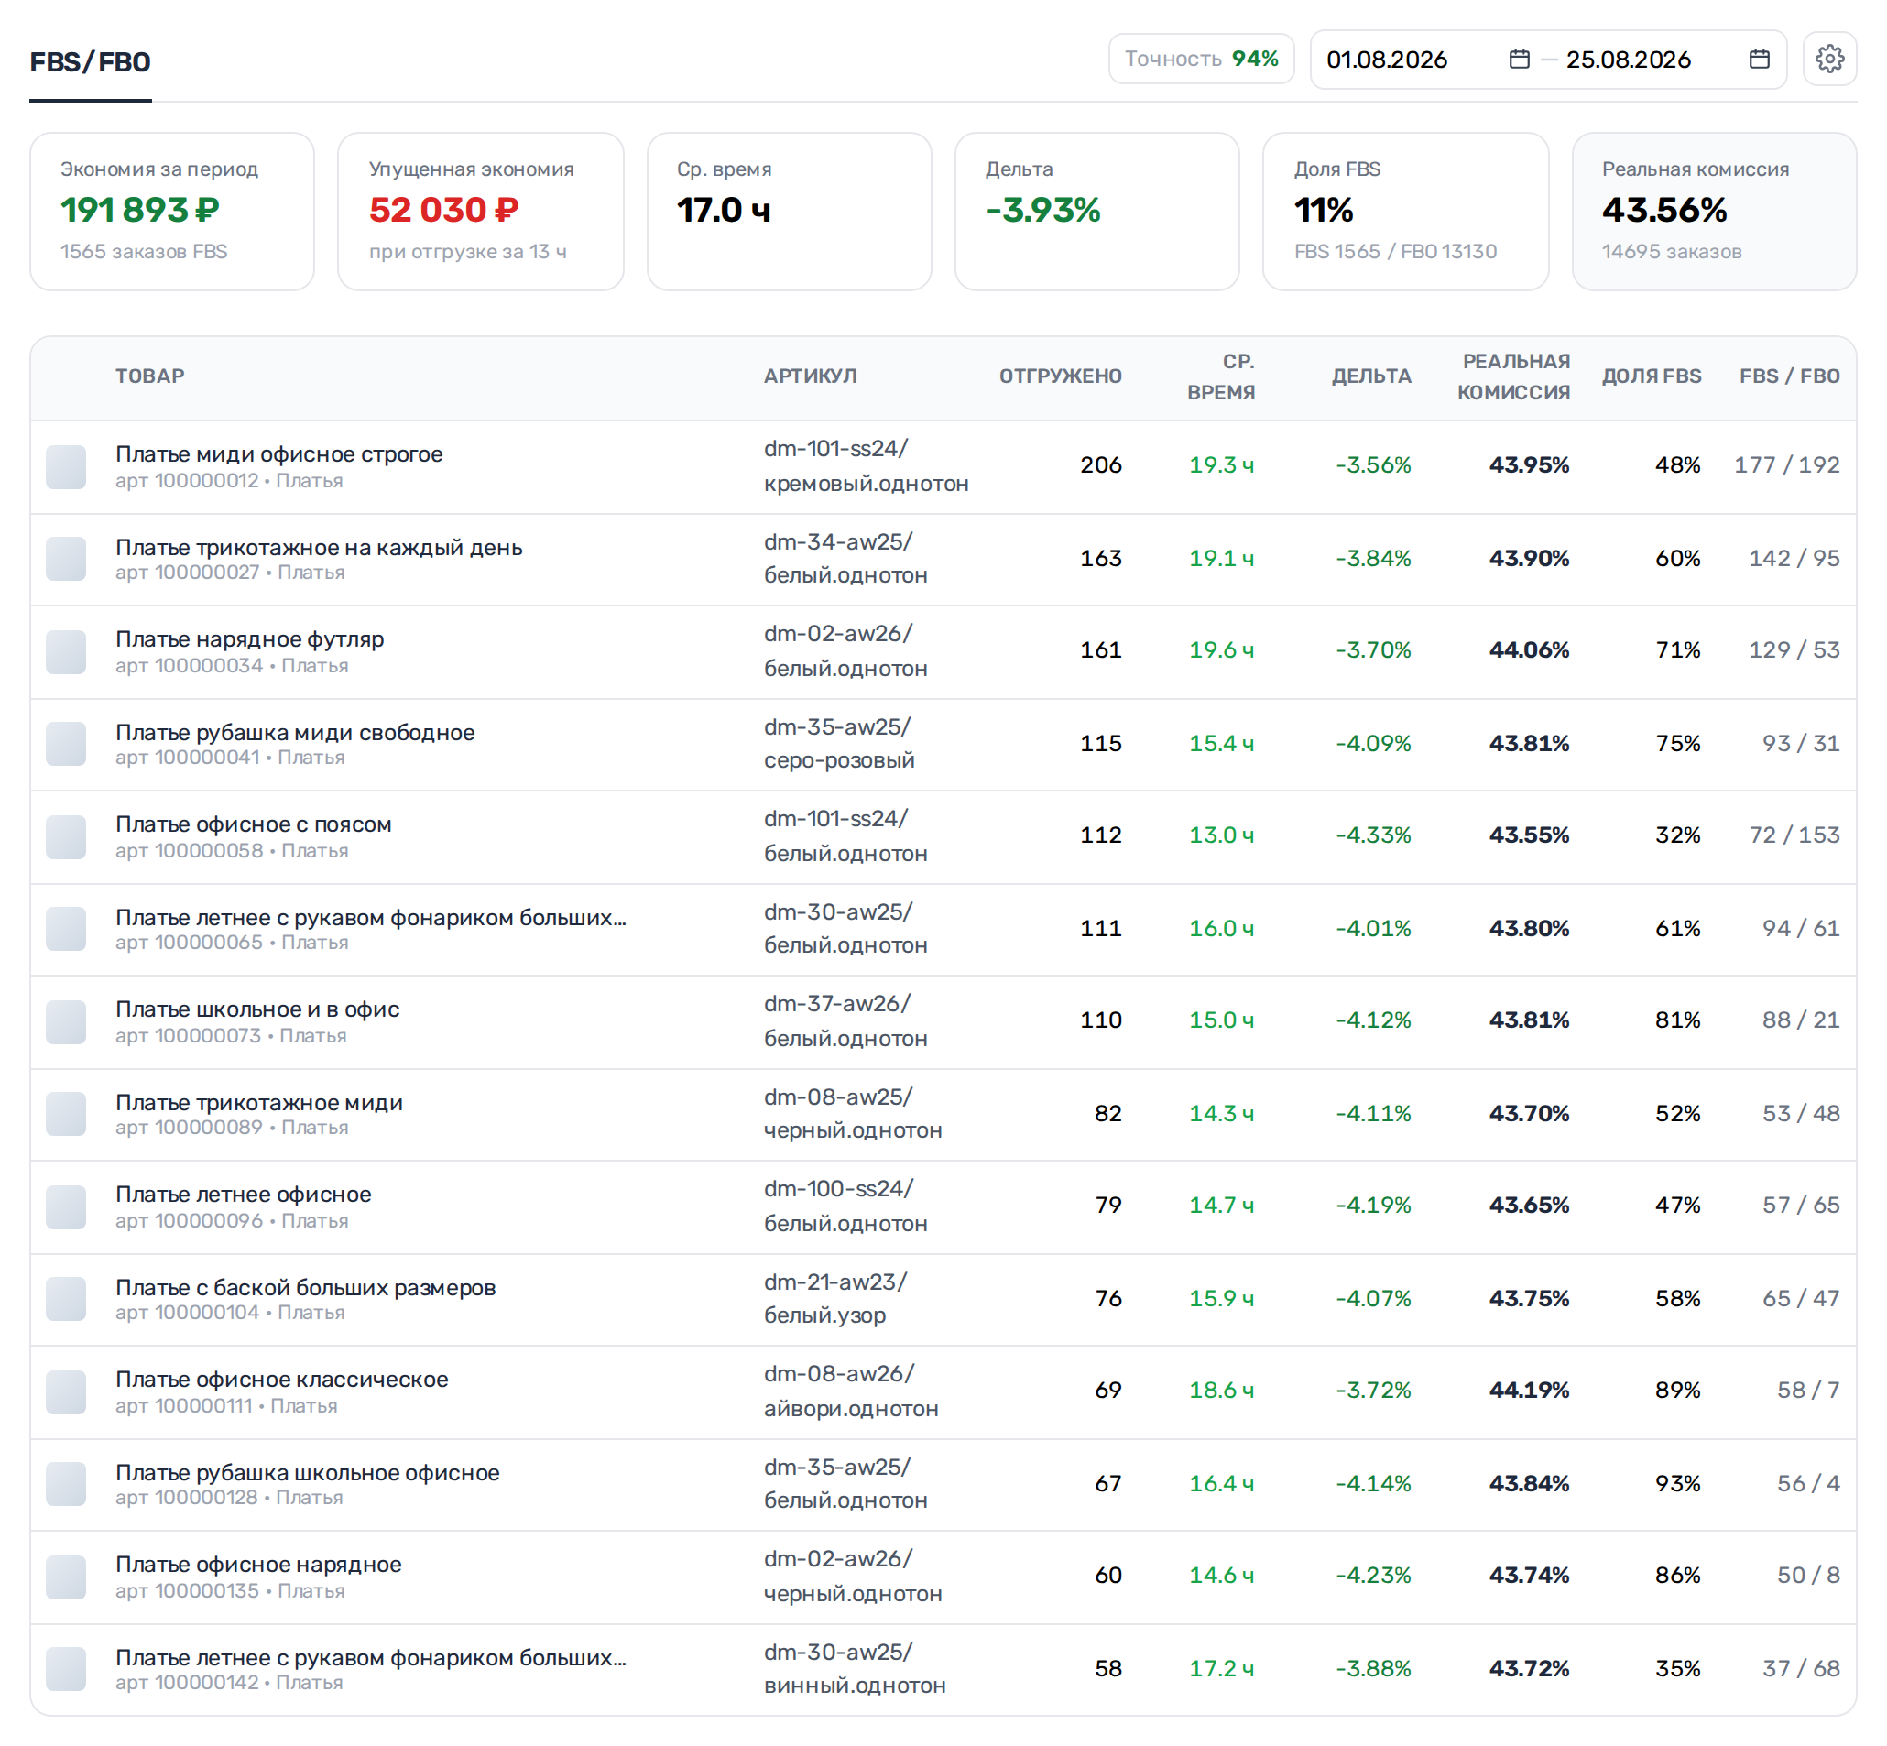Open calendar icon for end date 25.08.2026
This screenshot has width=1887, height=1746.
pos(1759,59)
